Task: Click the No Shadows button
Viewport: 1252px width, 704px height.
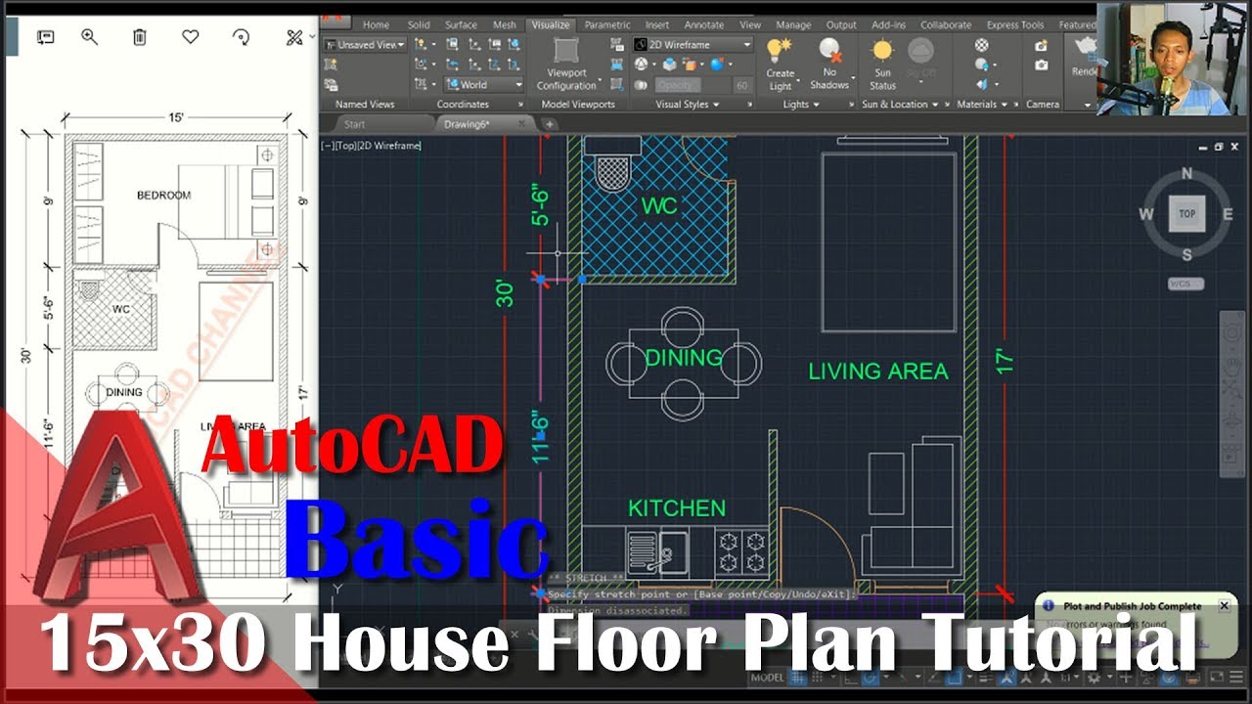Action: pyautogui.click(x=829, y=65)
